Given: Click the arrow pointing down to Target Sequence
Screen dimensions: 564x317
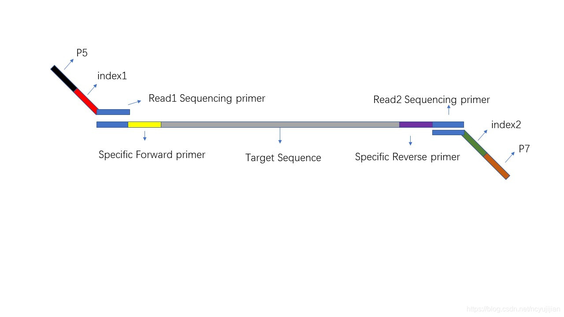Looking at the screenshot, I should tap(280, 136).
